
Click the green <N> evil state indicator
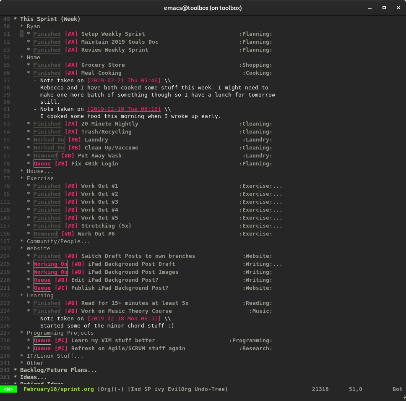(x=8, y=389)
